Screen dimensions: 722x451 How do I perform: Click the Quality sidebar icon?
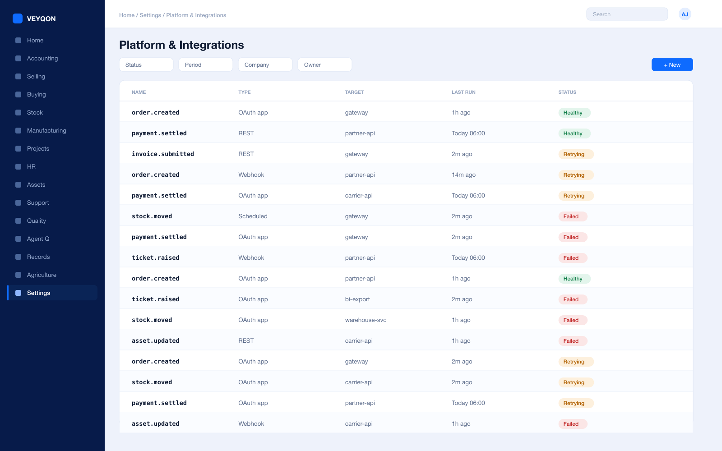(19, 221)
